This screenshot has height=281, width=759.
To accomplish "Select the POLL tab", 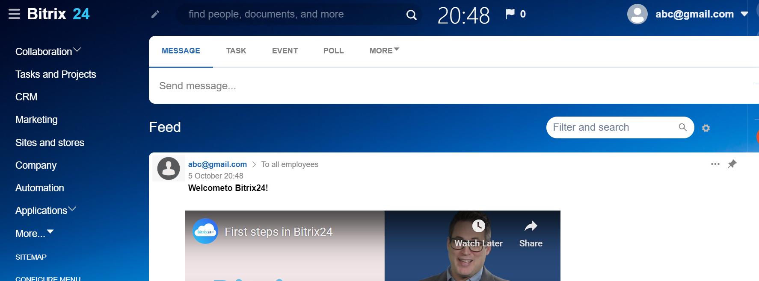I will pyautogui.click(x=333, y=51).
